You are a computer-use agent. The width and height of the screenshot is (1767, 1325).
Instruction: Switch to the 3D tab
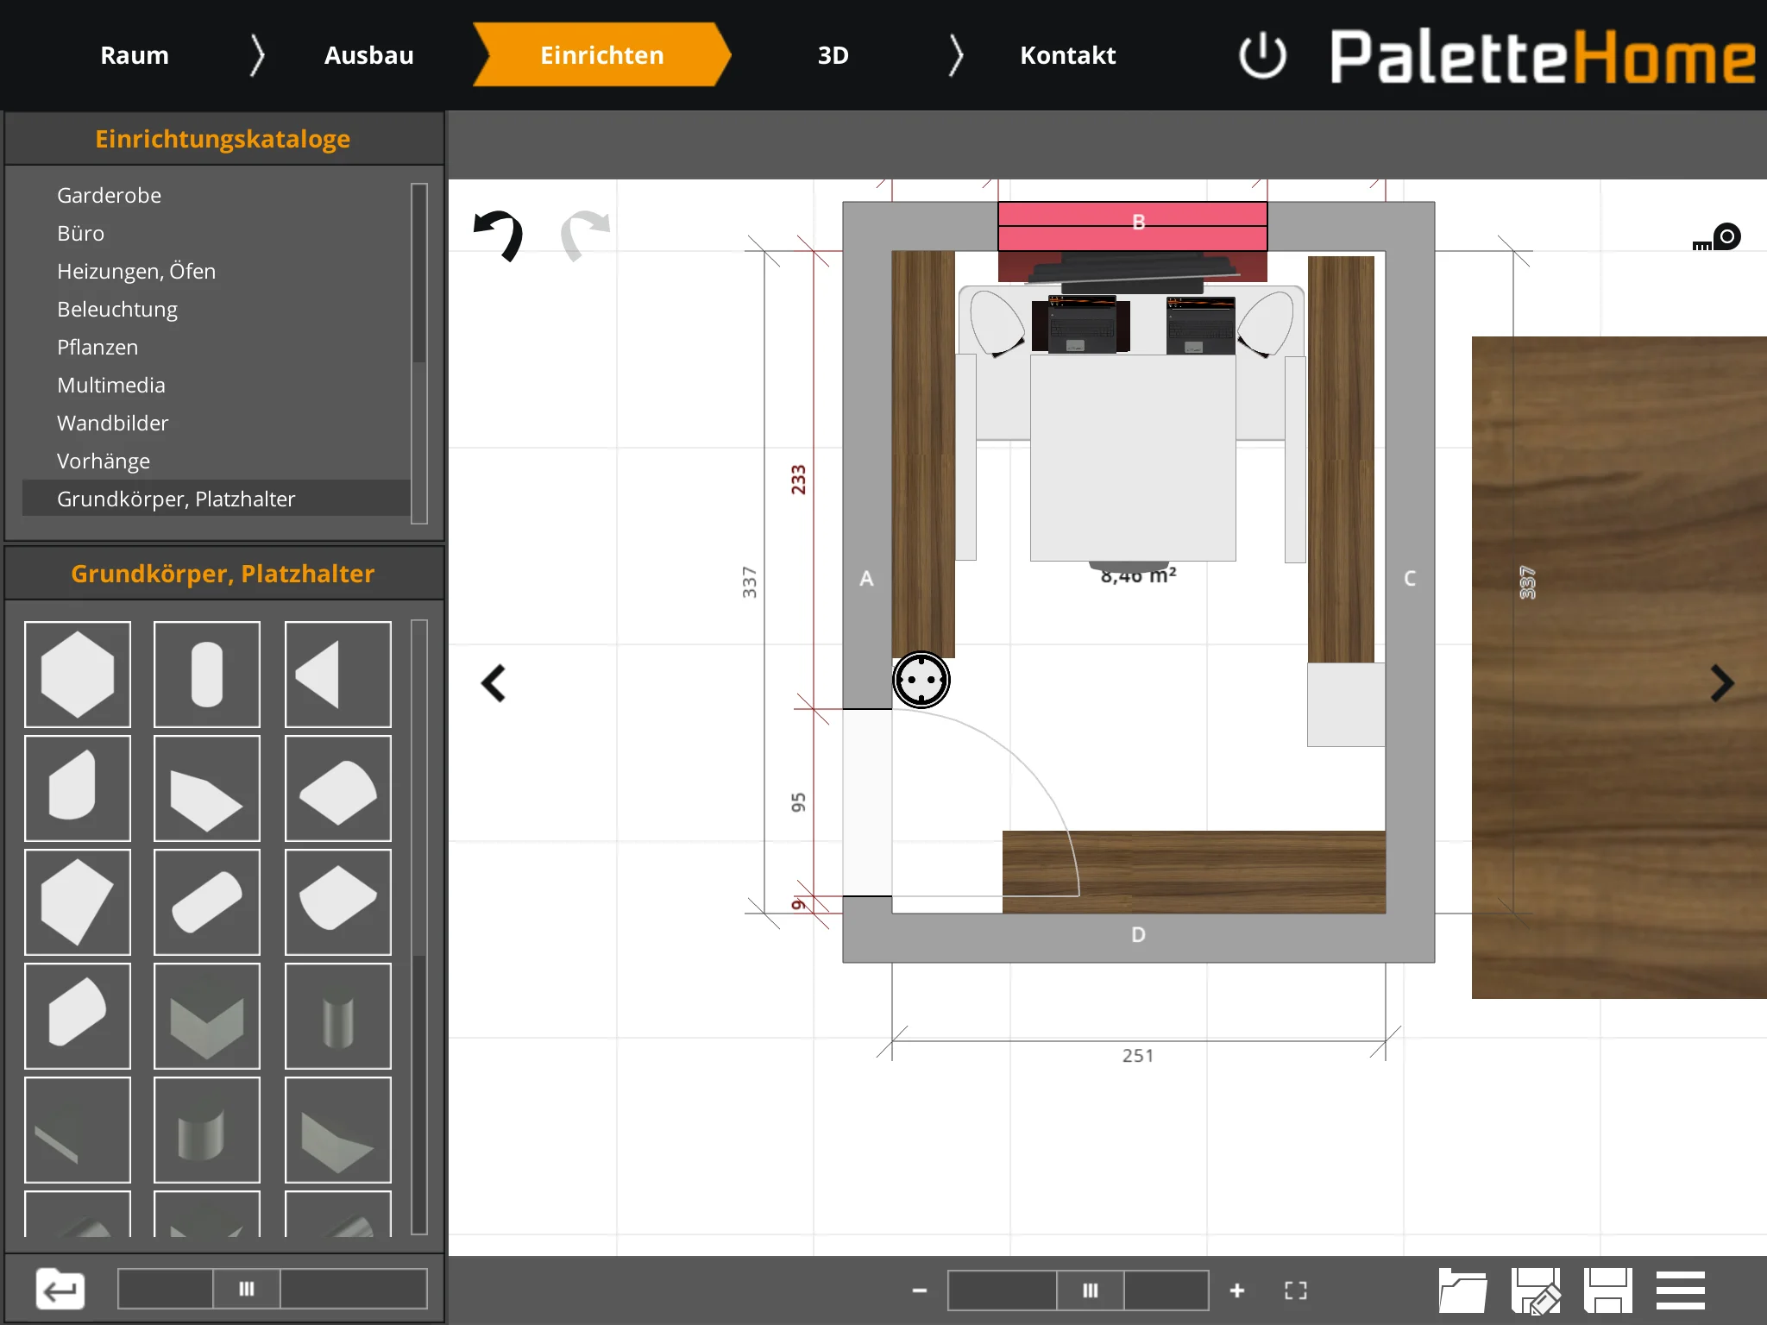point(833,55)
